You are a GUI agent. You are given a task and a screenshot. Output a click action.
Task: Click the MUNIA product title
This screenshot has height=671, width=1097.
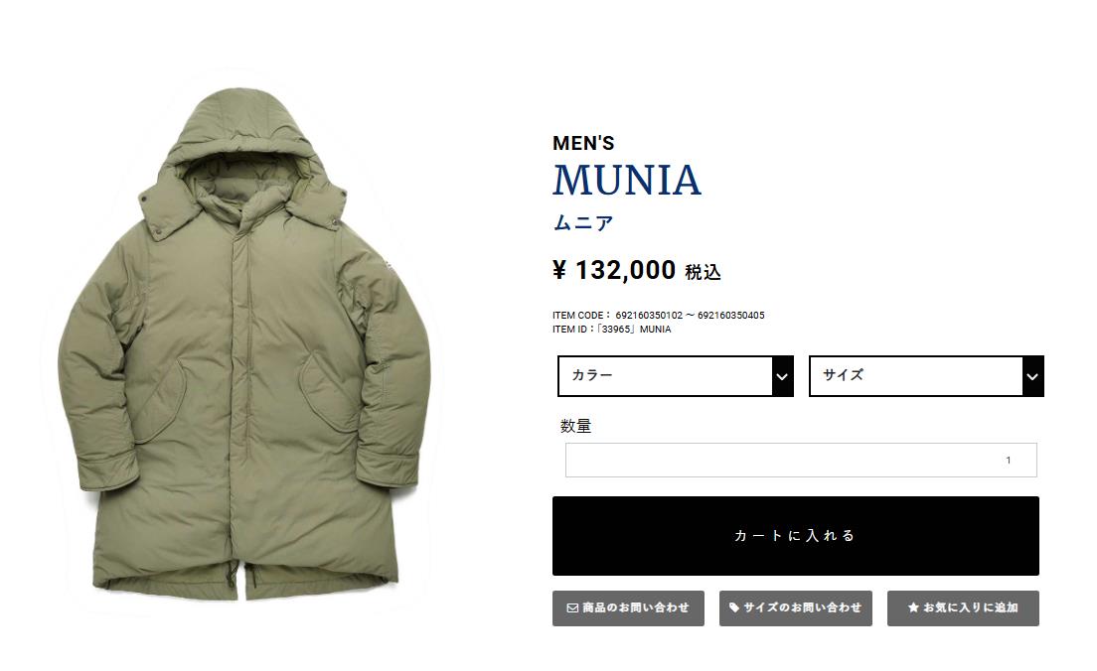click(627, 181)
